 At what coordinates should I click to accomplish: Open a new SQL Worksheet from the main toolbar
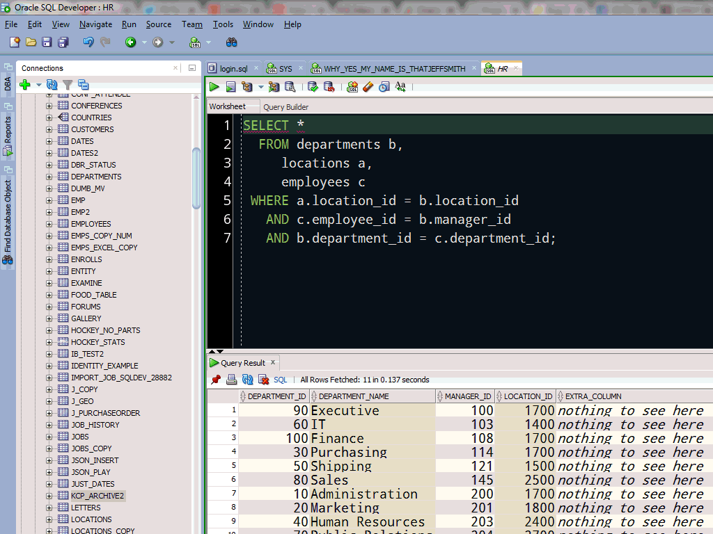(195, 42)
